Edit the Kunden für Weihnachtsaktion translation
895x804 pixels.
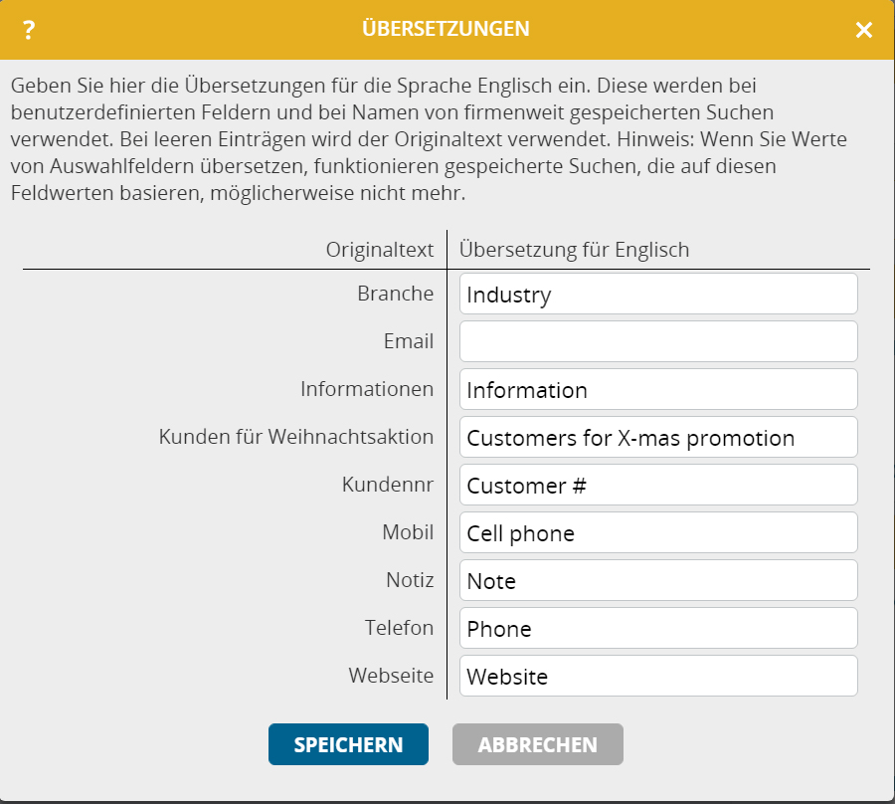point(658,437)
